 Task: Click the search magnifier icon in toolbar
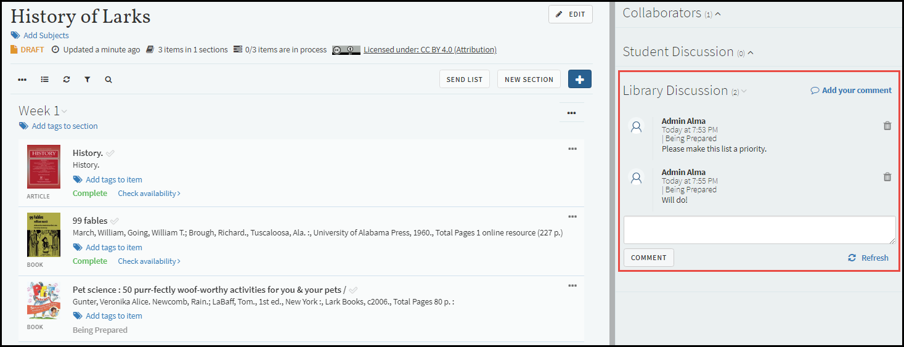click(x=108, y=80)
